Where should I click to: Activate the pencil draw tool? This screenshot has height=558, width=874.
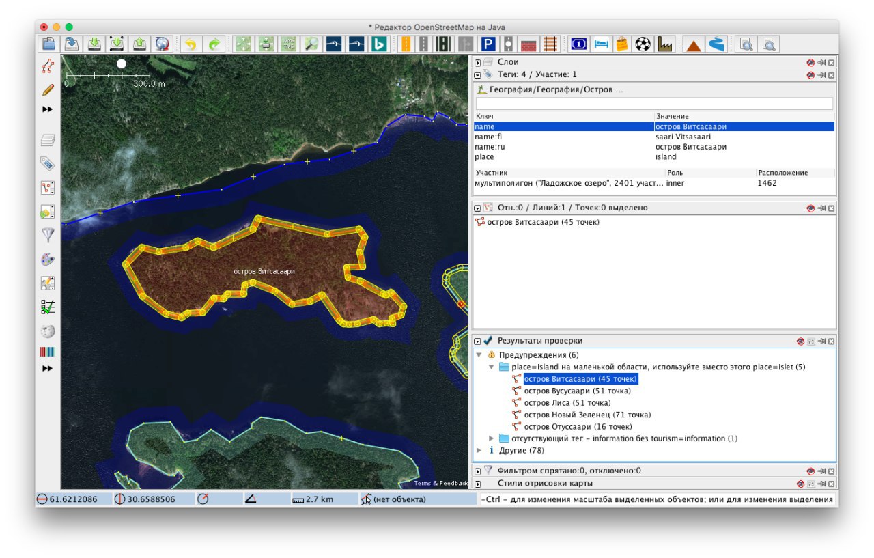tap(47, 89)
